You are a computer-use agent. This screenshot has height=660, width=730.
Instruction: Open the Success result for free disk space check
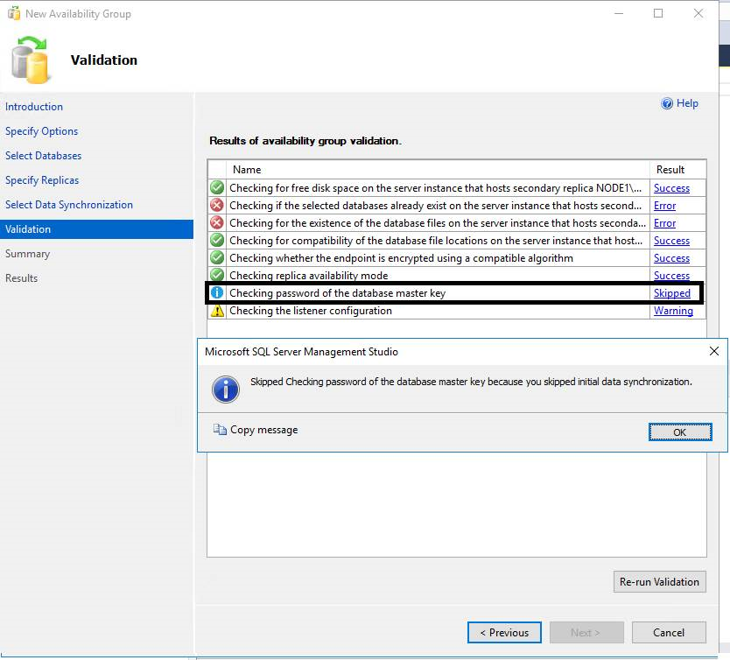[671, 188]
